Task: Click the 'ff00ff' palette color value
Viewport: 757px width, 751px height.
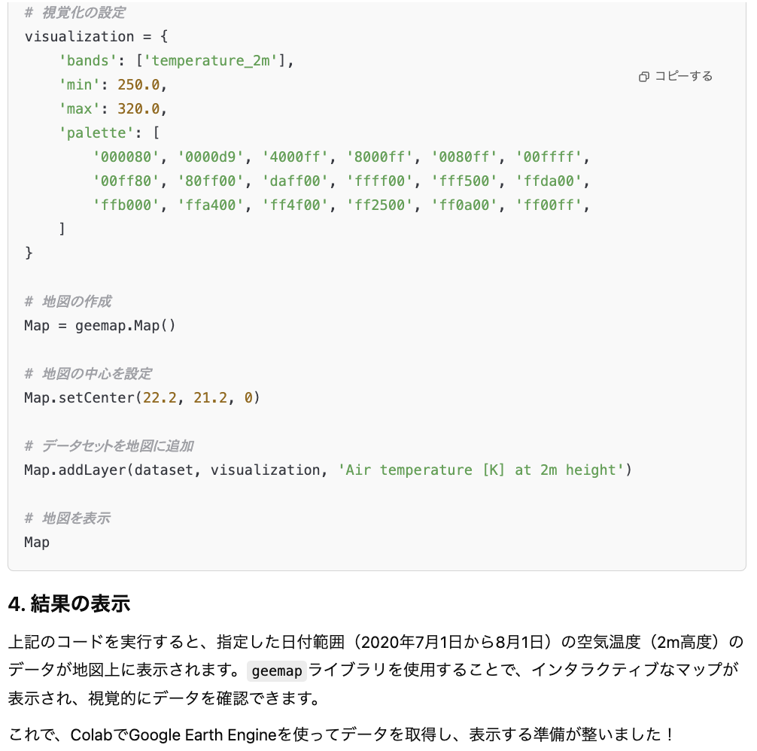Action: (549, 205)
